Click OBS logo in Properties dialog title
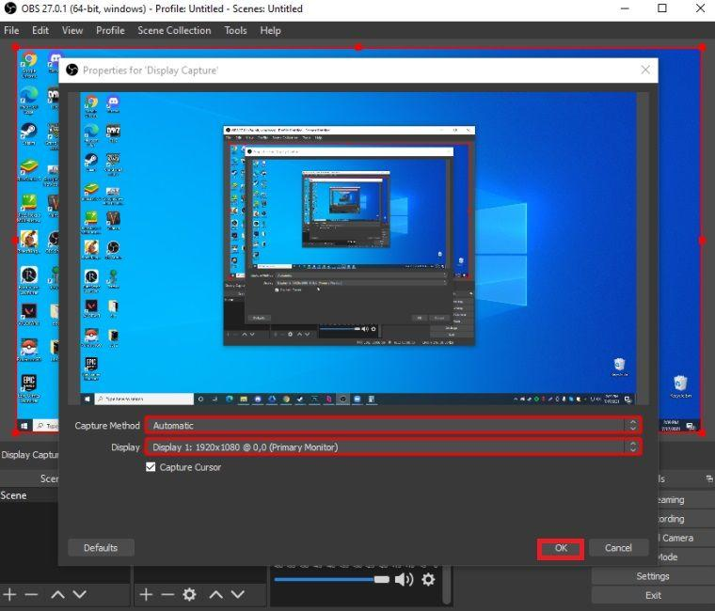 pos(72,70)
